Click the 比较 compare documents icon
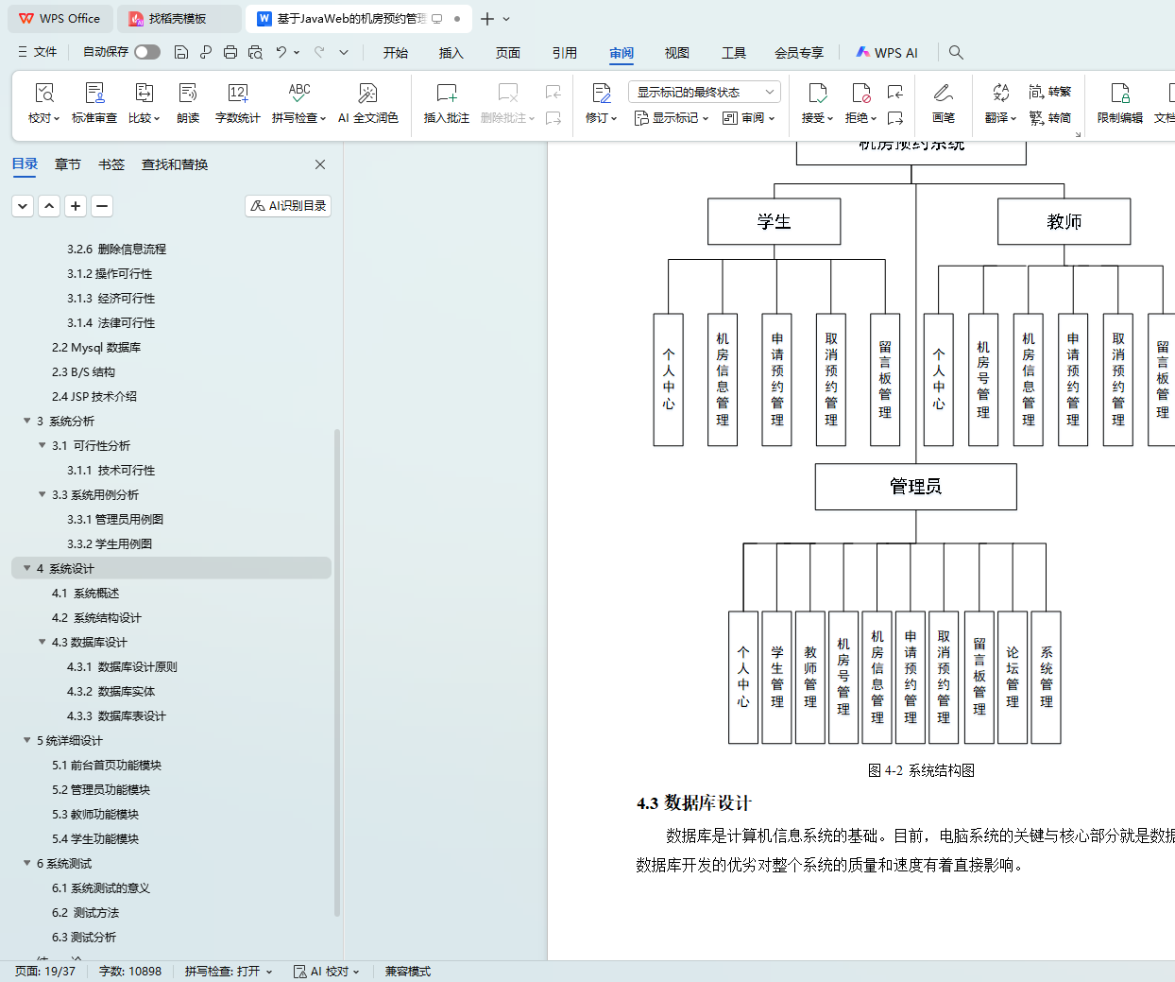This screenshot has width=1175, height=982. pyautogui.click(x=145, y=93)
